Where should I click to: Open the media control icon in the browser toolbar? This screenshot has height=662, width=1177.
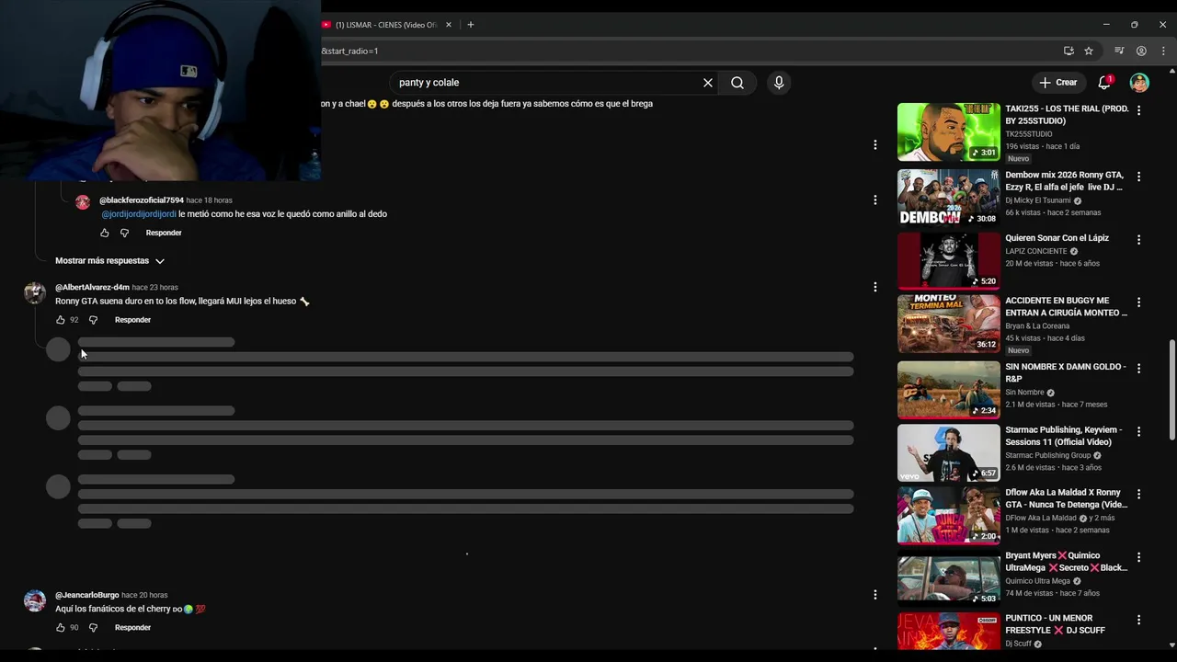point(1119,51)
